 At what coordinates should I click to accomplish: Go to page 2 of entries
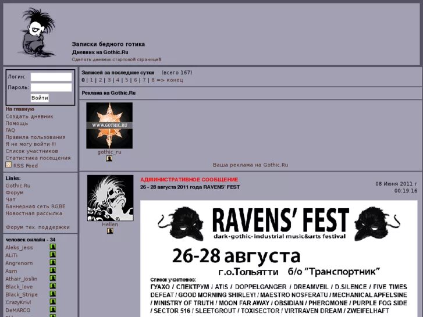tap(100, 80)
